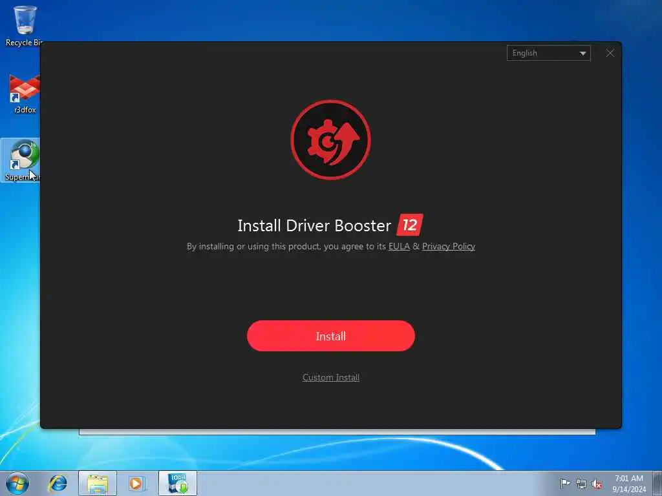Select the Supermium desktop shortcut
The width and height of the screenshot is (662, 496).
tap(21, 160)
